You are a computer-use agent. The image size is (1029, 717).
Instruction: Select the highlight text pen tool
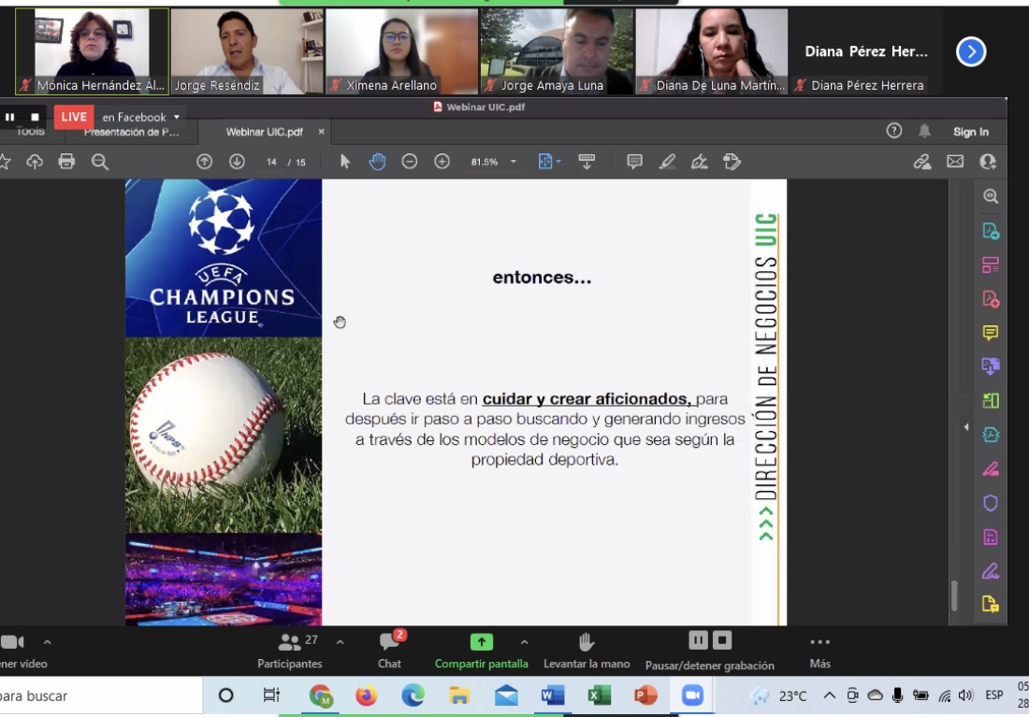(667, 162)
